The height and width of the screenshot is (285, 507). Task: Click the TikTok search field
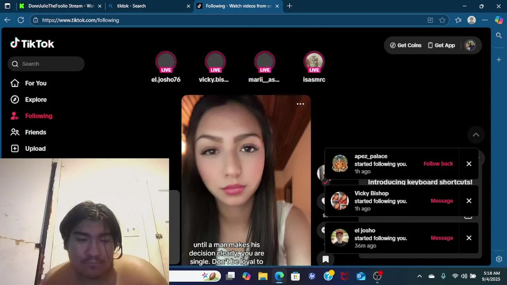coord(46,64)
